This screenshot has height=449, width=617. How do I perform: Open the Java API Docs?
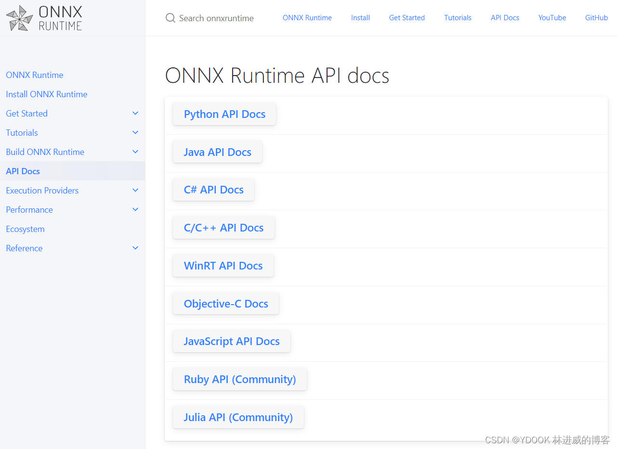pyautogui.click(x=217, y=152)
